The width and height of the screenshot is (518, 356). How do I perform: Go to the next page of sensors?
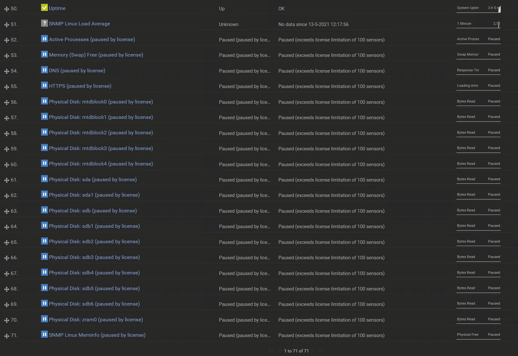tap(312, 351)
